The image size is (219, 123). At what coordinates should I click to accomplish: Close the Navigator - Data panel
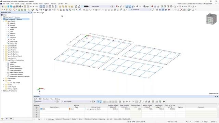point(31,13)
